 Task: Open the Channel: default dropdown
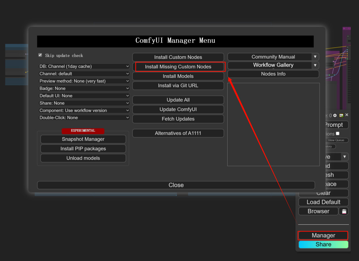(x=84, y=73)
